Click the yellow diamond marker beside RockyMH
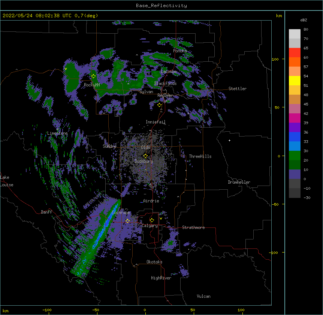The width and height of the screenshot is (323, 315). (x=93, y=76)
